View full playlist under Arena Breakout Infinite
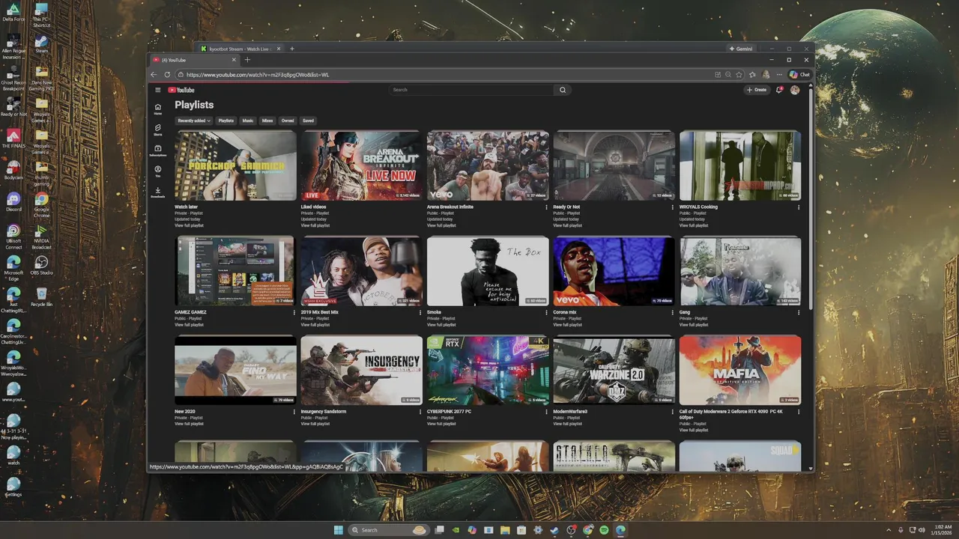Viewport: 959px width, 539px height. (x=441, y=225)
